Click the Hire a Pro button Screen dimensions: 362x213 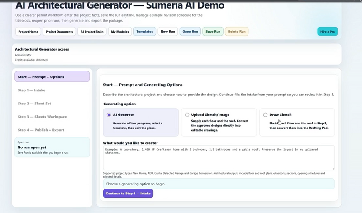pos(328,32)
